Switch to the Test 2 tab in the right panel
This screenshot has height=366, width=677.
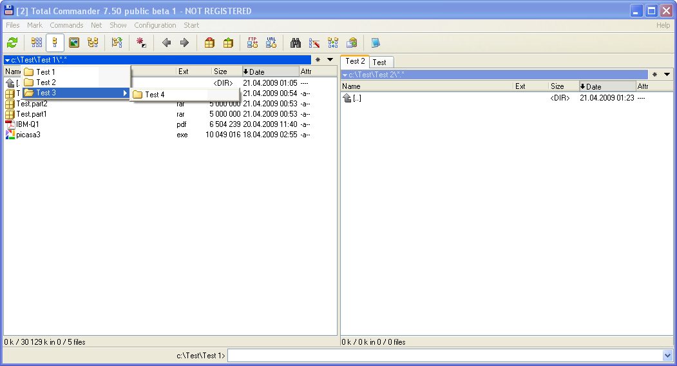coord(355,61)
